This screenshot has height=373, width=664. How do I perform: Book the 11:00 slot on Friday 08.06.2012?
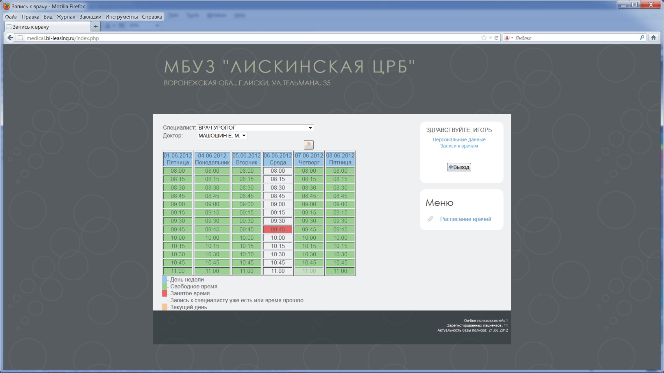click(x=340, y=271)
